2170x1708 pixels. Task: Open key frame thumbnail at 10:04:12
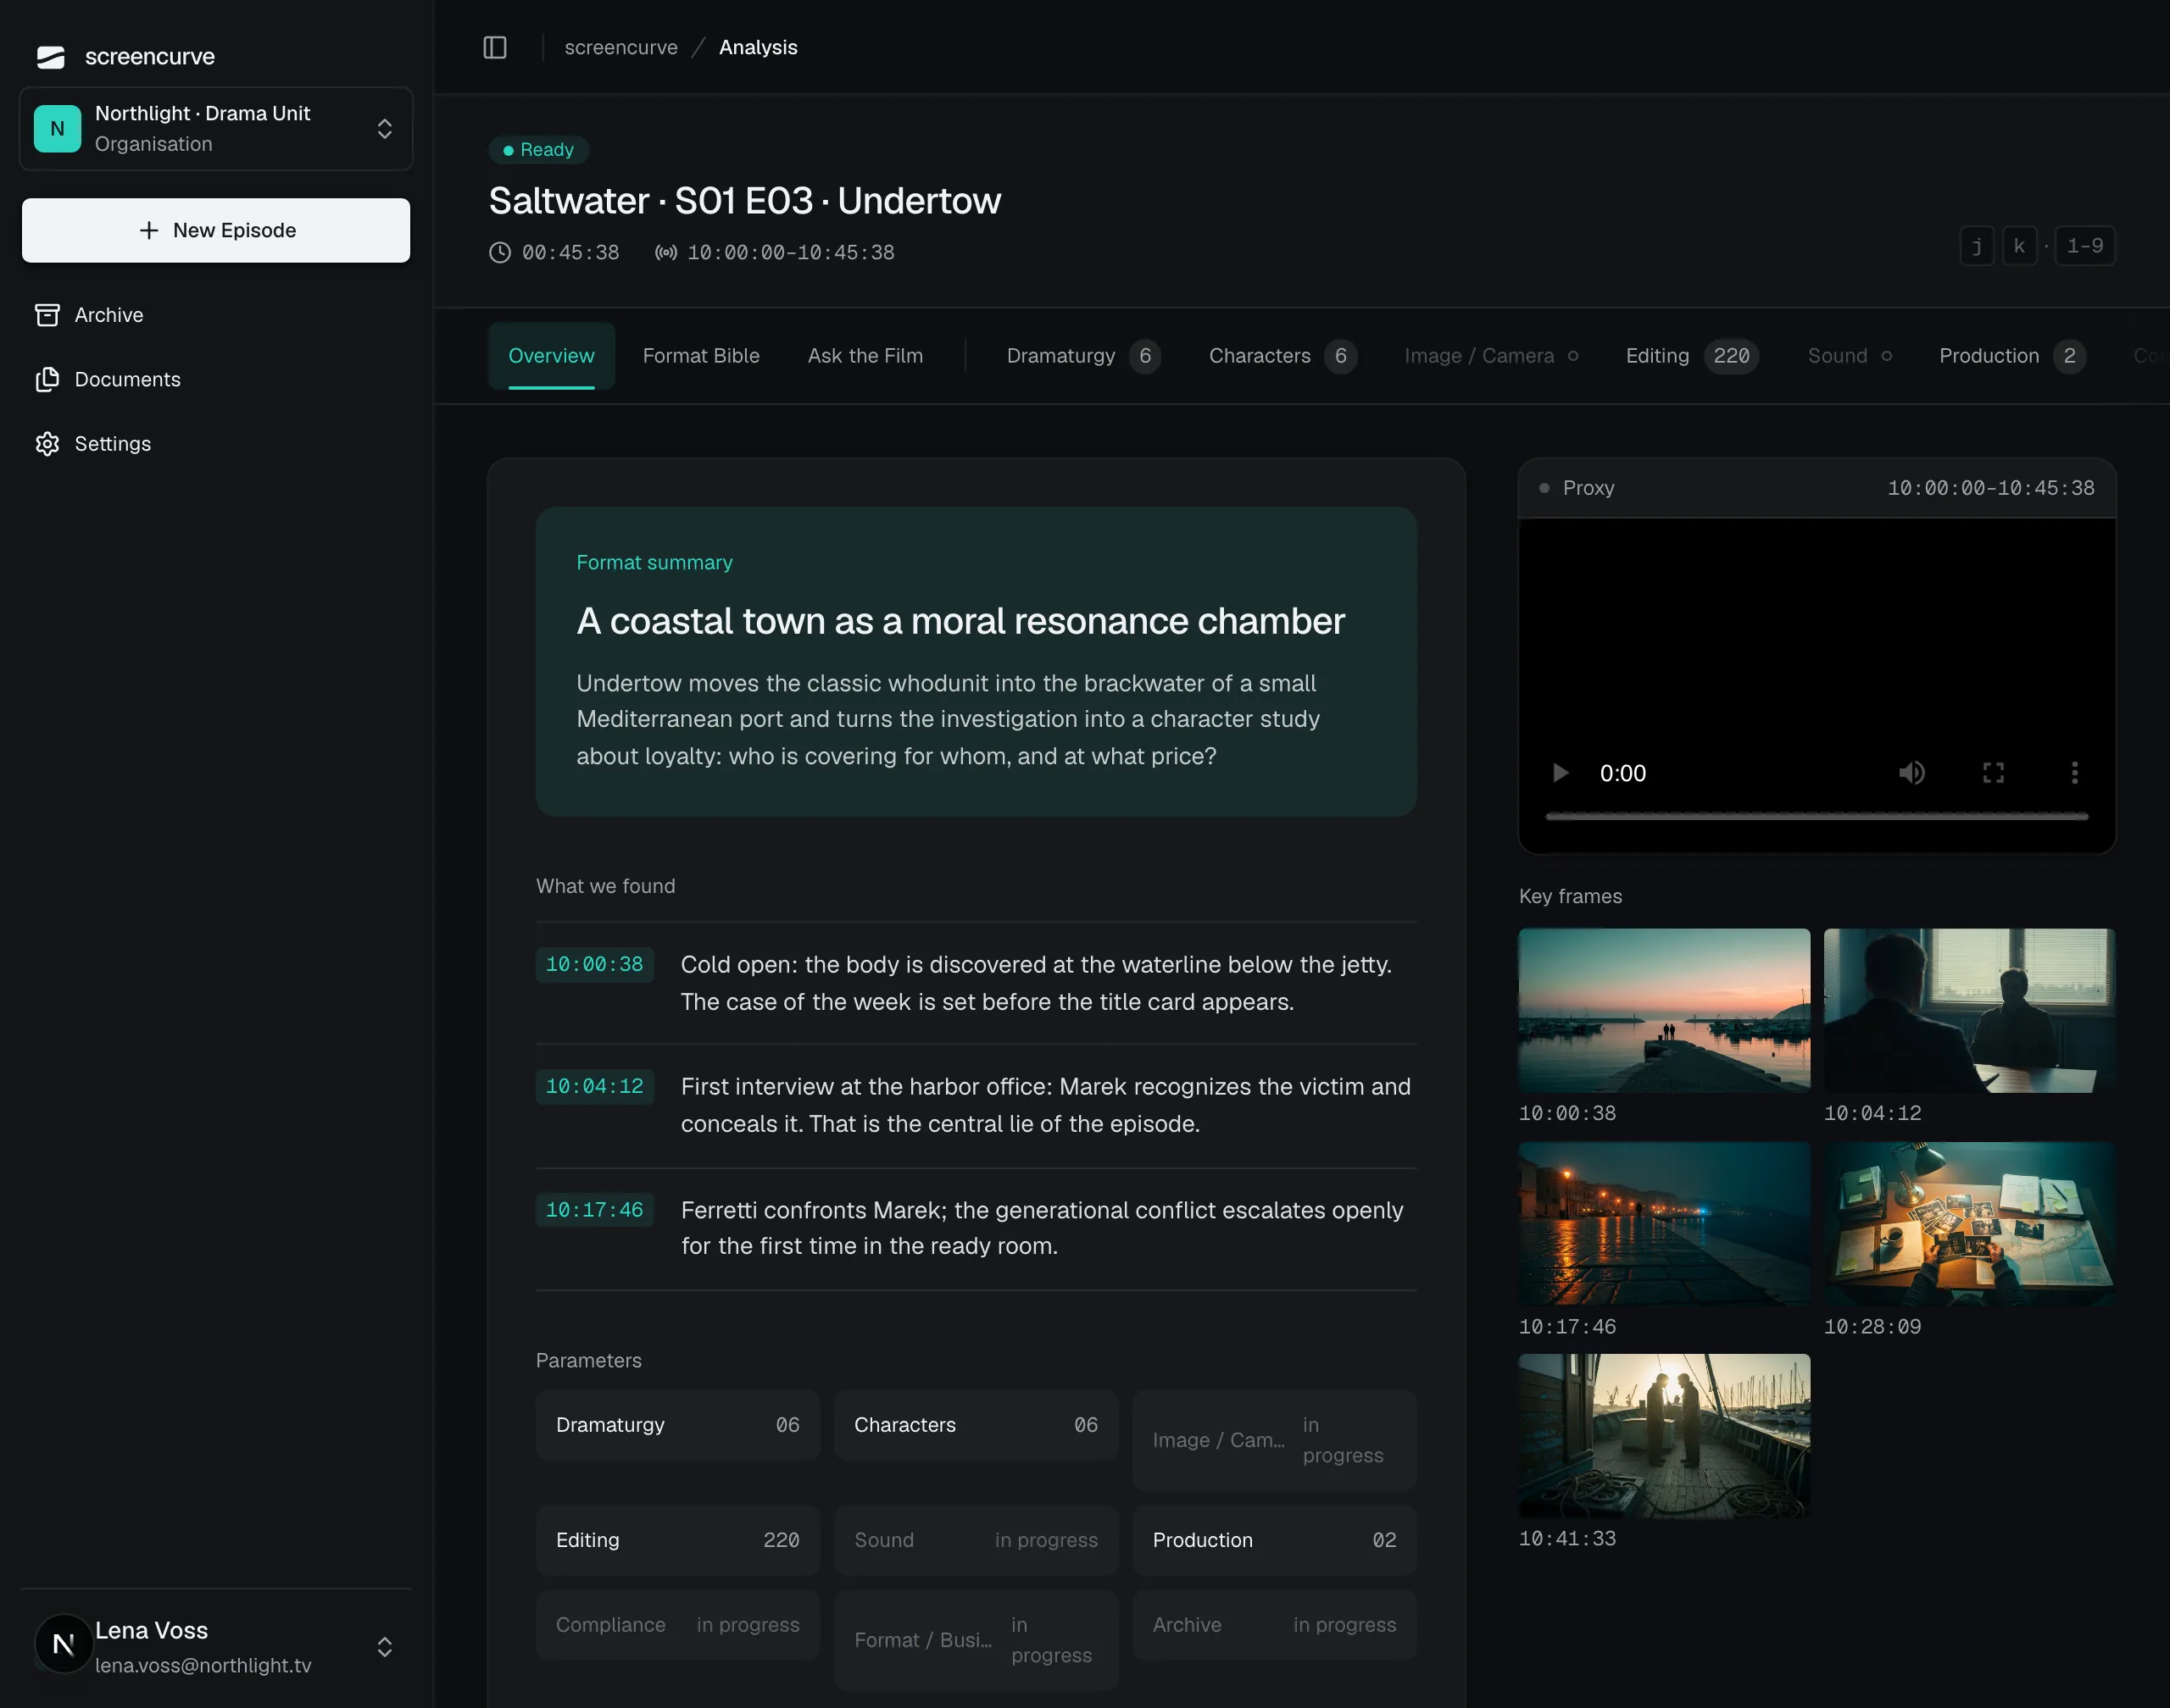pyautogui.click(x=1969, y=1010)
